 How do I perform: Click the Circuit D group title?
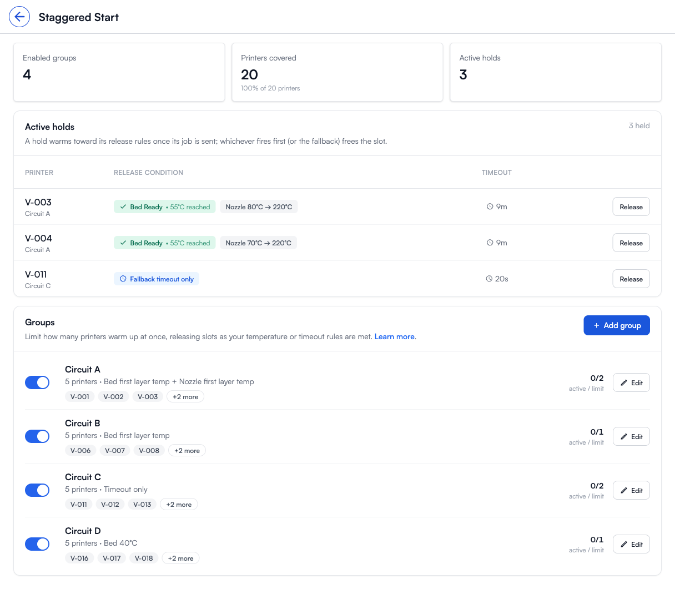coord(83,531)
